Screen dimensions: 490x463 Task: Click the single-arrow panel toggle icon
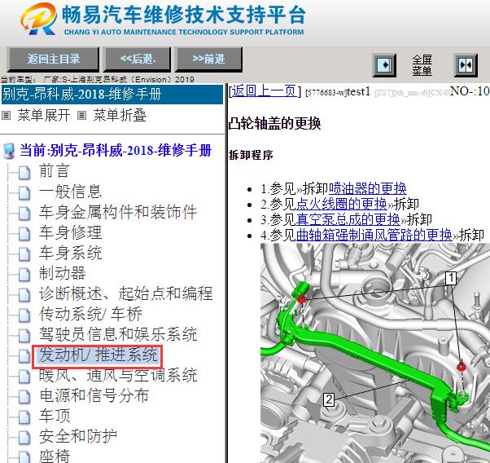[x=384, y=65]
